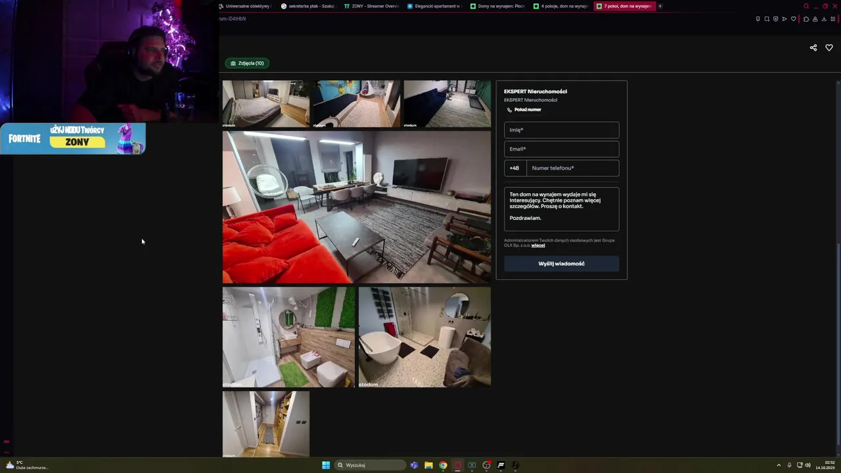This screenshot has width=841, height=473.
Task: Click the browser toolbar heart icon
Action: [793, 19]
